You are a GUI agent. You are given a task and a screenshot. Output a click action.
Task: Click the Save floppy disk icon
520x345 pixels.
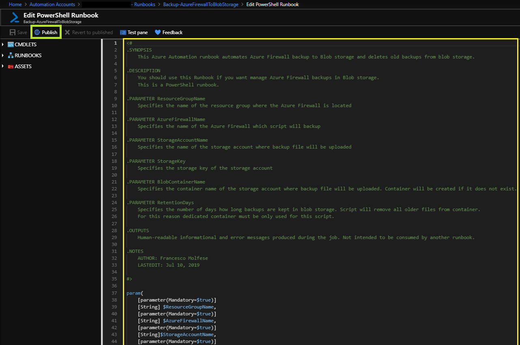click(x=13, y=32)
